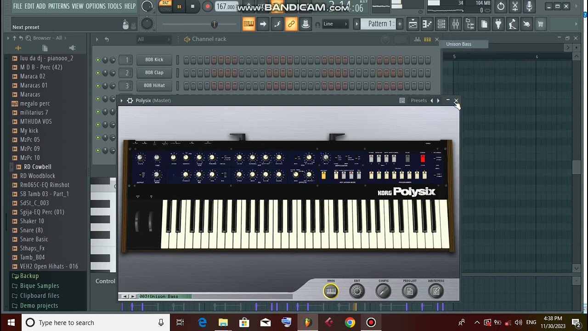Click the master volume knob in top bar
Image resolution: width=588 pixels, height=331 pixels.
click(x=147, y=6)
